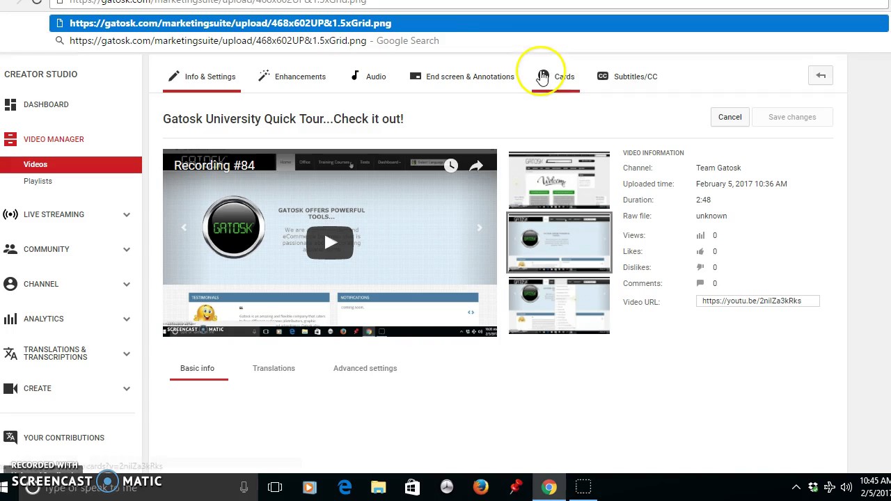Select the Google Search suggestion row
The width and height of the screenshot is (891, 501).
click(x=469, y=40)
